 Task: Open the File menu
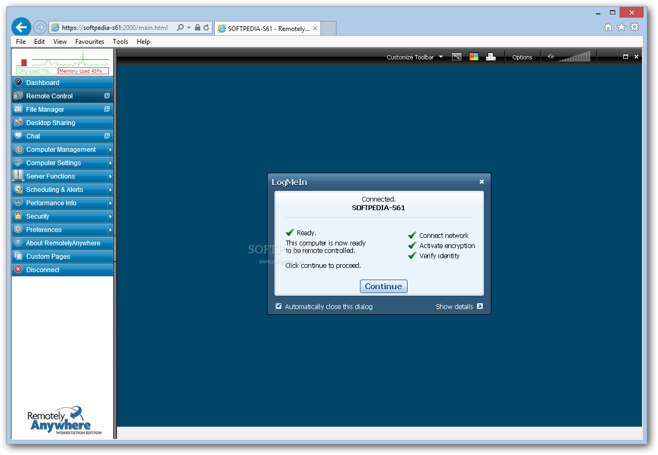pyautogui.click(x=21, y=42)
